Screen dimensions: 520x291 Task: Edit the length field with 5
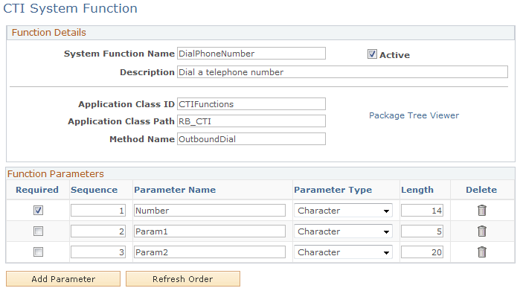[422, 231]
